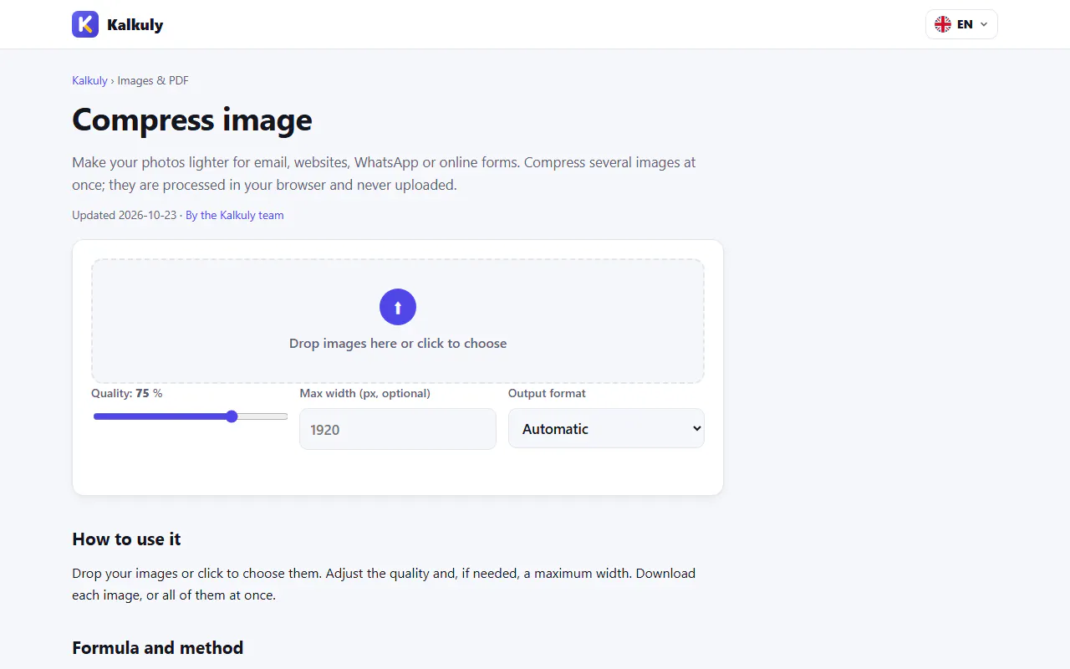Click the Compress image heading
This screenshot has height=669, width=1070.
pos(192,120)
